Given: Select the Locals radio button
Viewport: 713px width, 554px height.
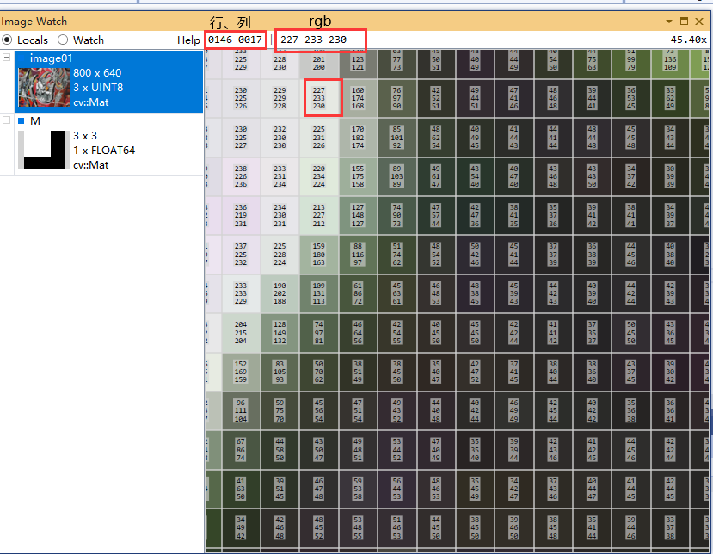Looking at the screenshot, I should point(7,40).
